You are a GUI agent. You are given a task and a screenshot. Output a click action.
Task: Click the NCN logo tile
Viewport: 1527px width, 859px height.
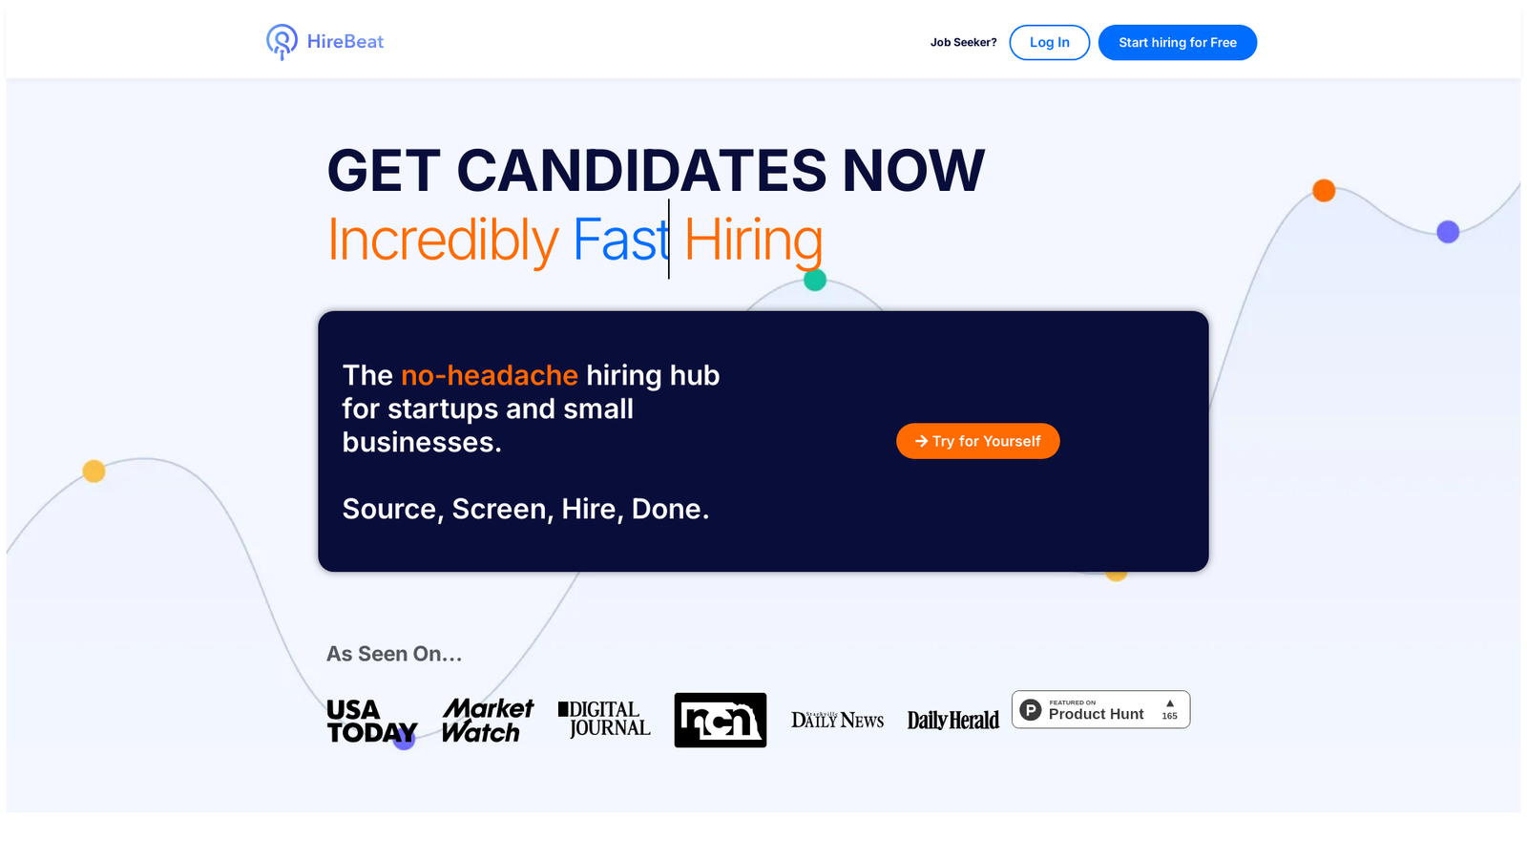pyautogui.click(x=721, y=720)
